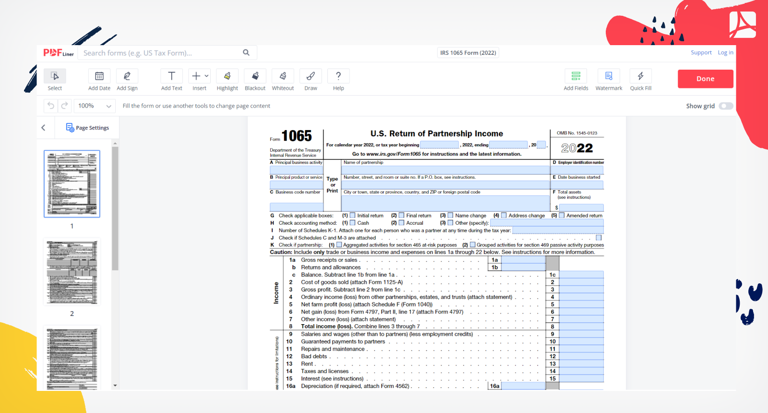Click the Done button
The image size is (768, 413).
[705, 79]
